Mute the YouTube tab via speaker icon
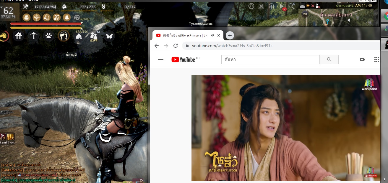Viewport: 388px width, 183px height. click(x=212, y=35)
